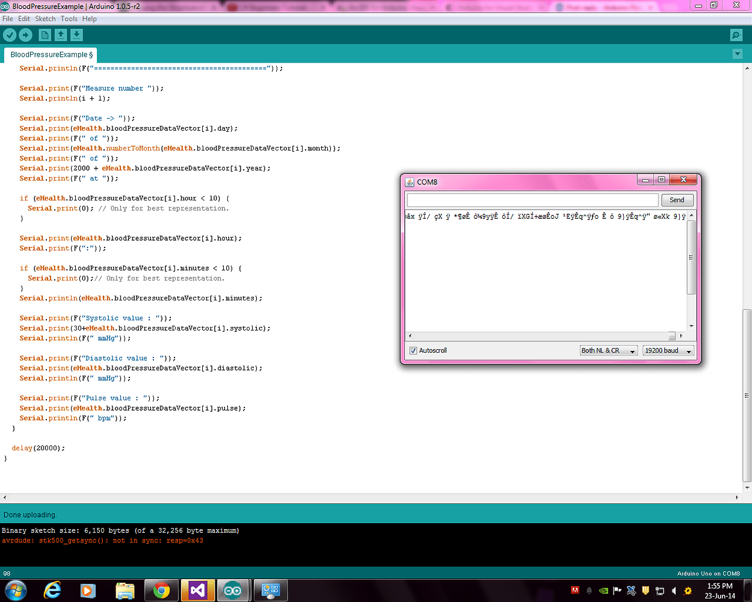Viewport: 752px width, 602px height.
Task: Save the sketch with the Save toolbar icon
Action: [x=76, y=35]
